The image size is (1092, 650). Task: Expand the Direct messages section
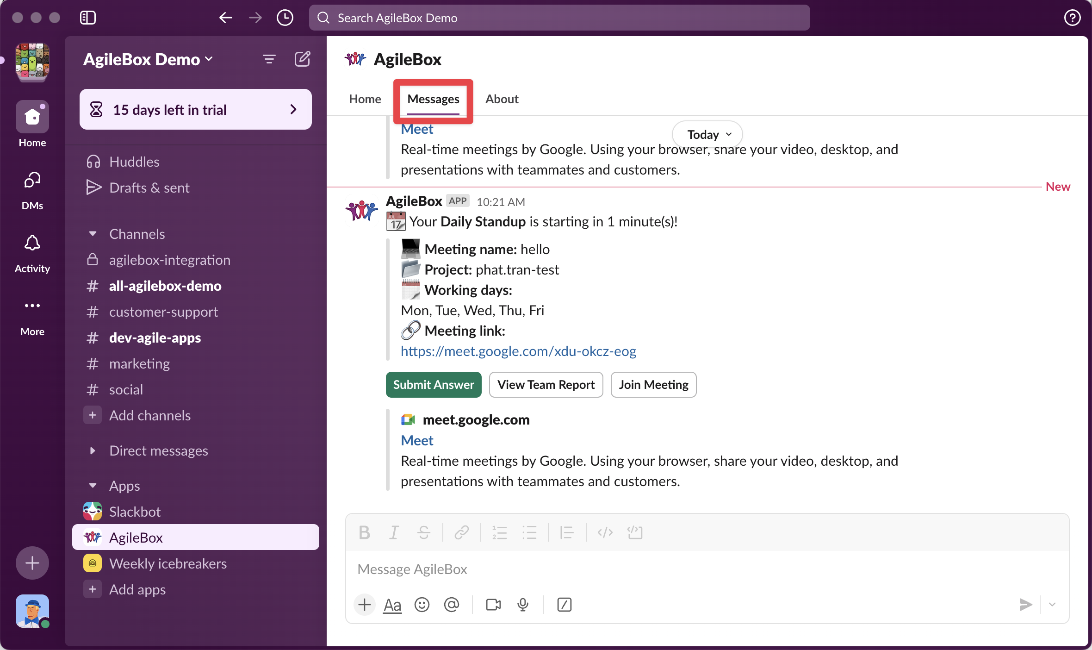click(x=93, y=450)
